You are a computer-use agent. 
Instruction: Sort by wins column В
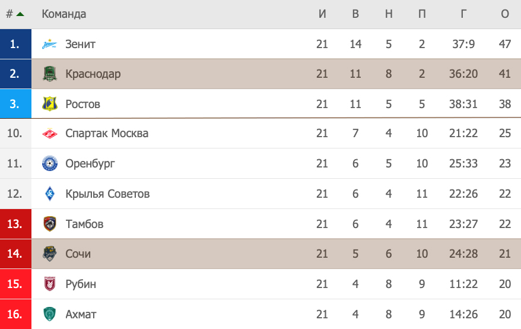(355, 14)
